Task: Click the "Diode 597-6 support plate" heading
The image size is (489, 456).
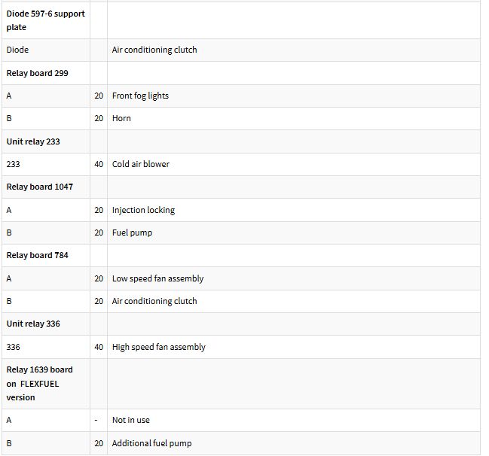Action: click(45, 20)
